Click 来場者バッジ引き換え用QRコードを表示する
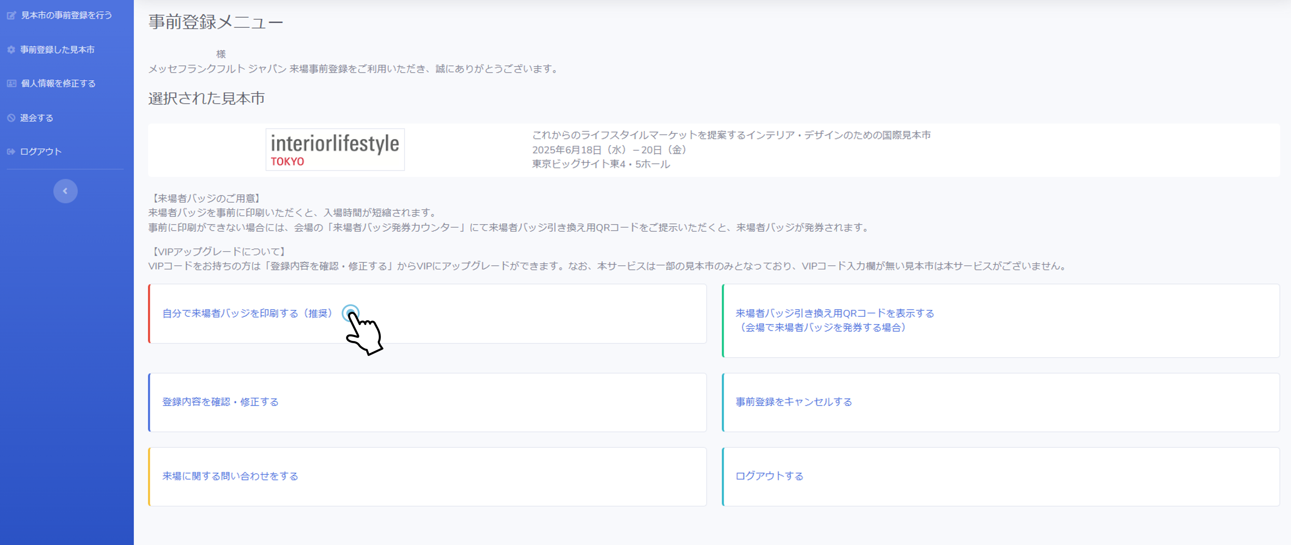The width and height of the screenshot is (1291, 545). [x=834, y=314]
